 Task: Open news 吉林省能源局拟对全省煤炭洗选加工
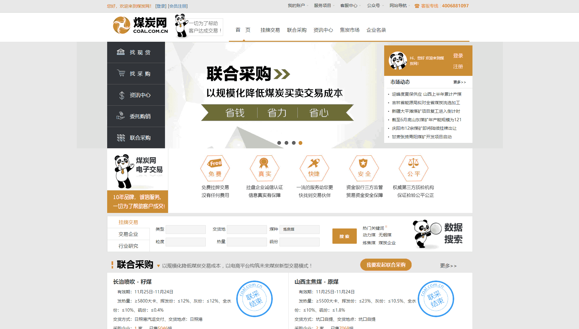tap(426, 103)
